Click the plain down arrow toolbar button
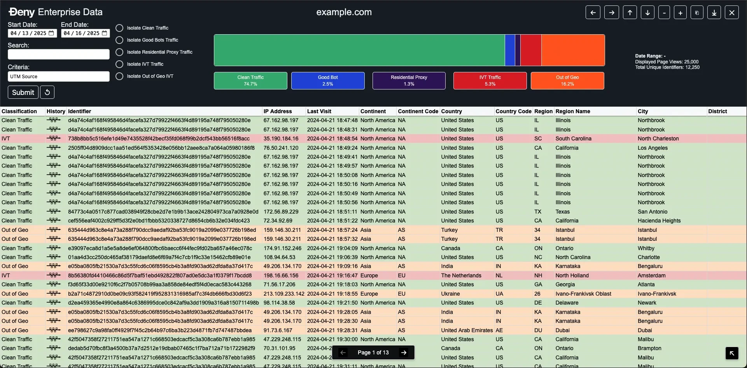This screenshot has width=747, height=368. coord(647,12)
